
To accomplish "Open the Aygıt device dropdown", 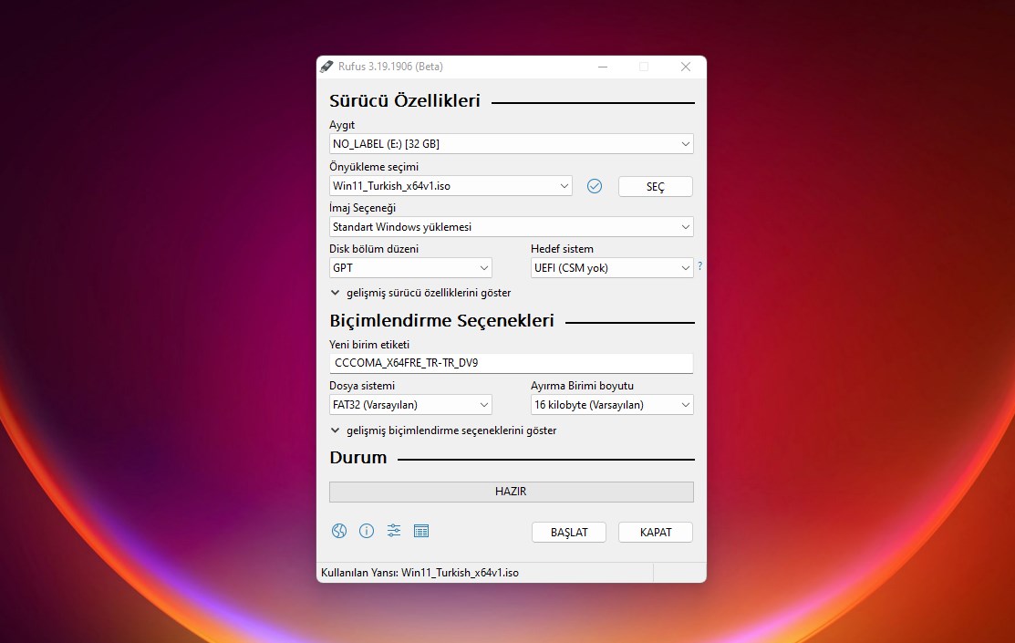I will tap(512, 144).
